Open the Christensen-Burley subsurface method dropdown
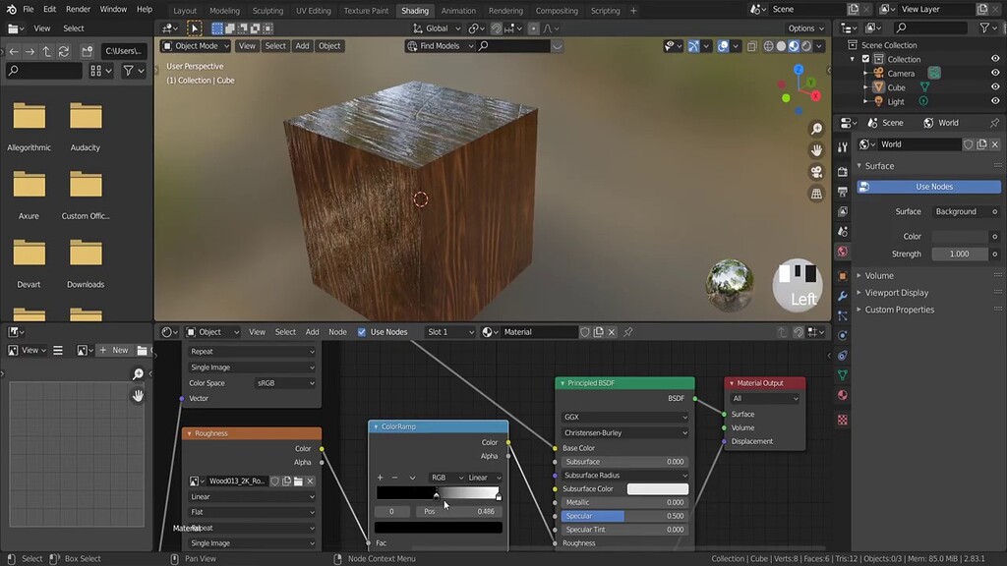The image size is (1007, 566). 624,432
